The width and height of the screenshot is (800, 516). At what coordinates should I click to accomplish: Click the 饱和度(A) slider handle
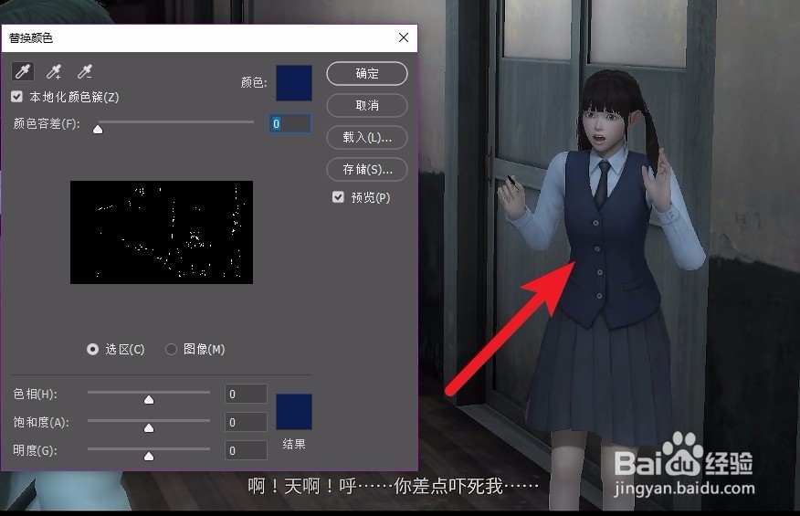[x=149, y=427]
